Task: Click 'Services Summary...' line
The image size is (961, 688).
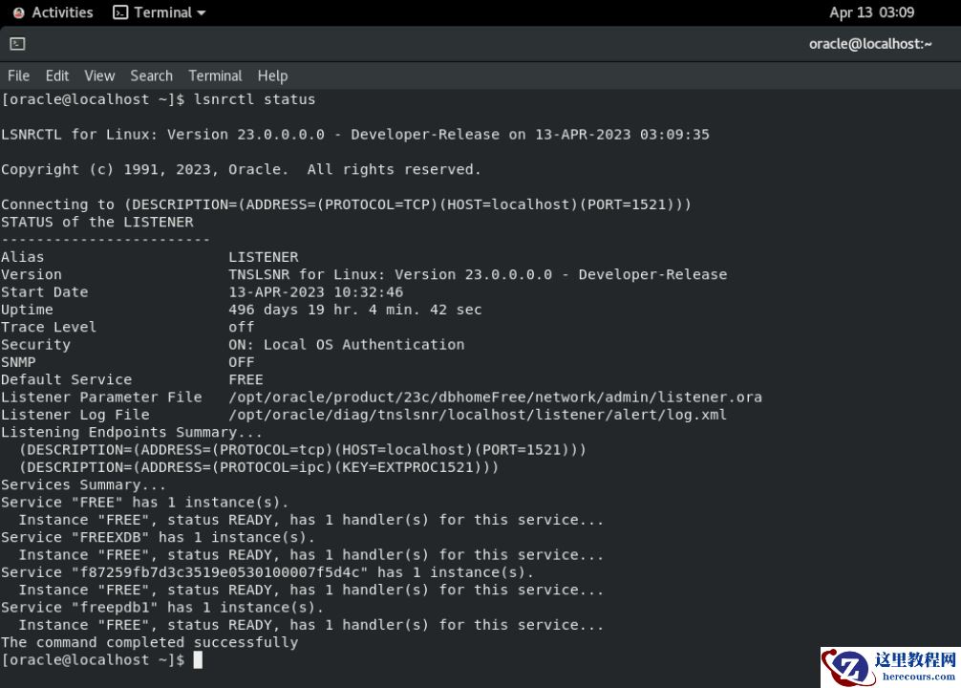Action: pos(83,485)
